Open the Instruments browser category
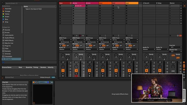Viewport: 187px width, 105px height. pos(8,35)
